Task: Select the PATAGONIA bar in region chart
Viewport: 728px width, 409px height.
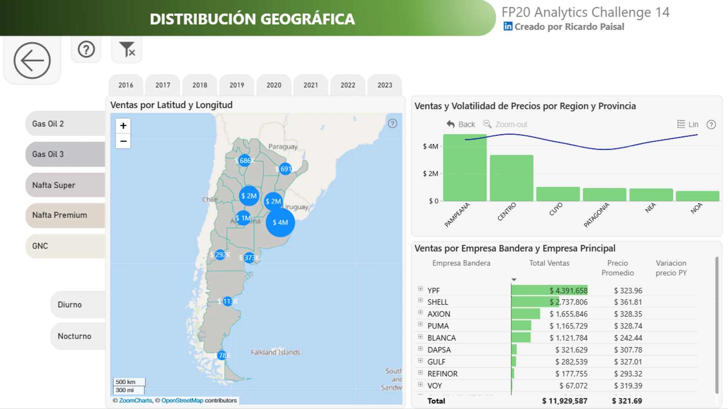Action: click(604, 195)
